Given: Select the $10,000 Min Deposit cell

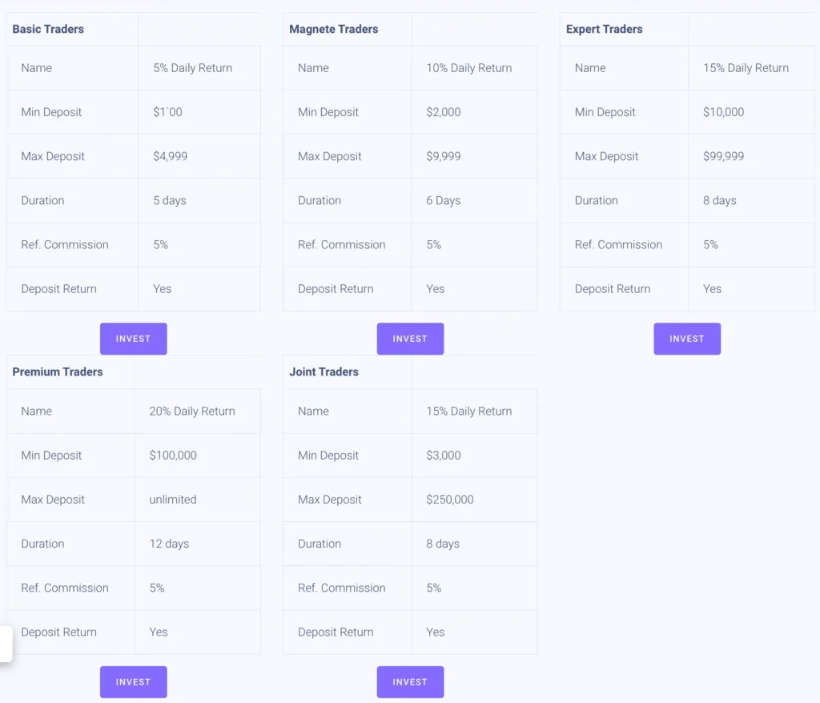Looking at the screenshot, I should (723, 112).
